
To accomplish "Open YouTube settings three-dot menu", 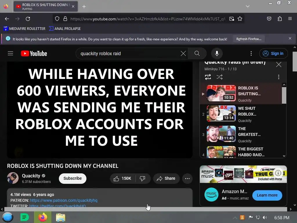I will click(251, 53).
